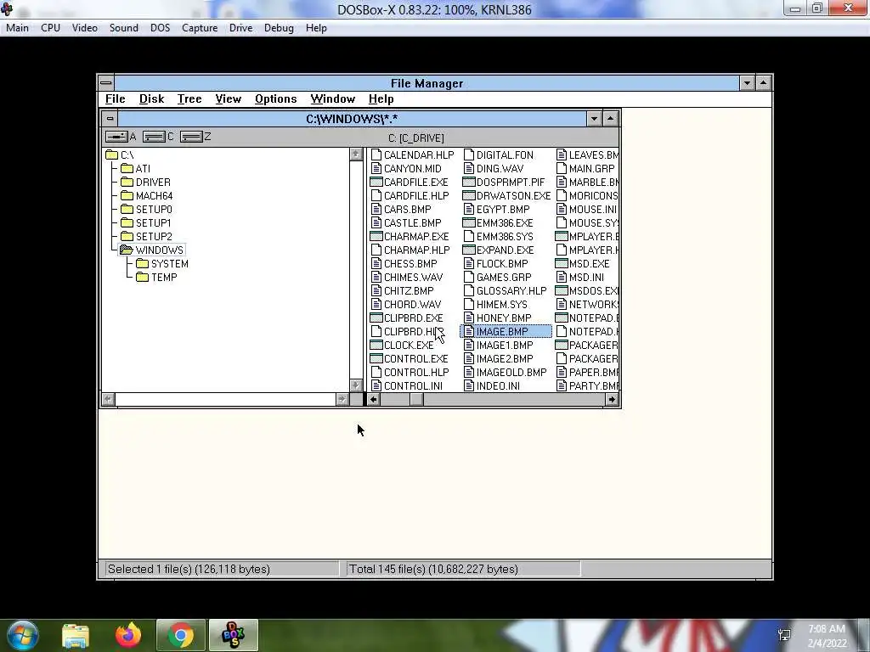Open the Disk menu

[151, 98]
